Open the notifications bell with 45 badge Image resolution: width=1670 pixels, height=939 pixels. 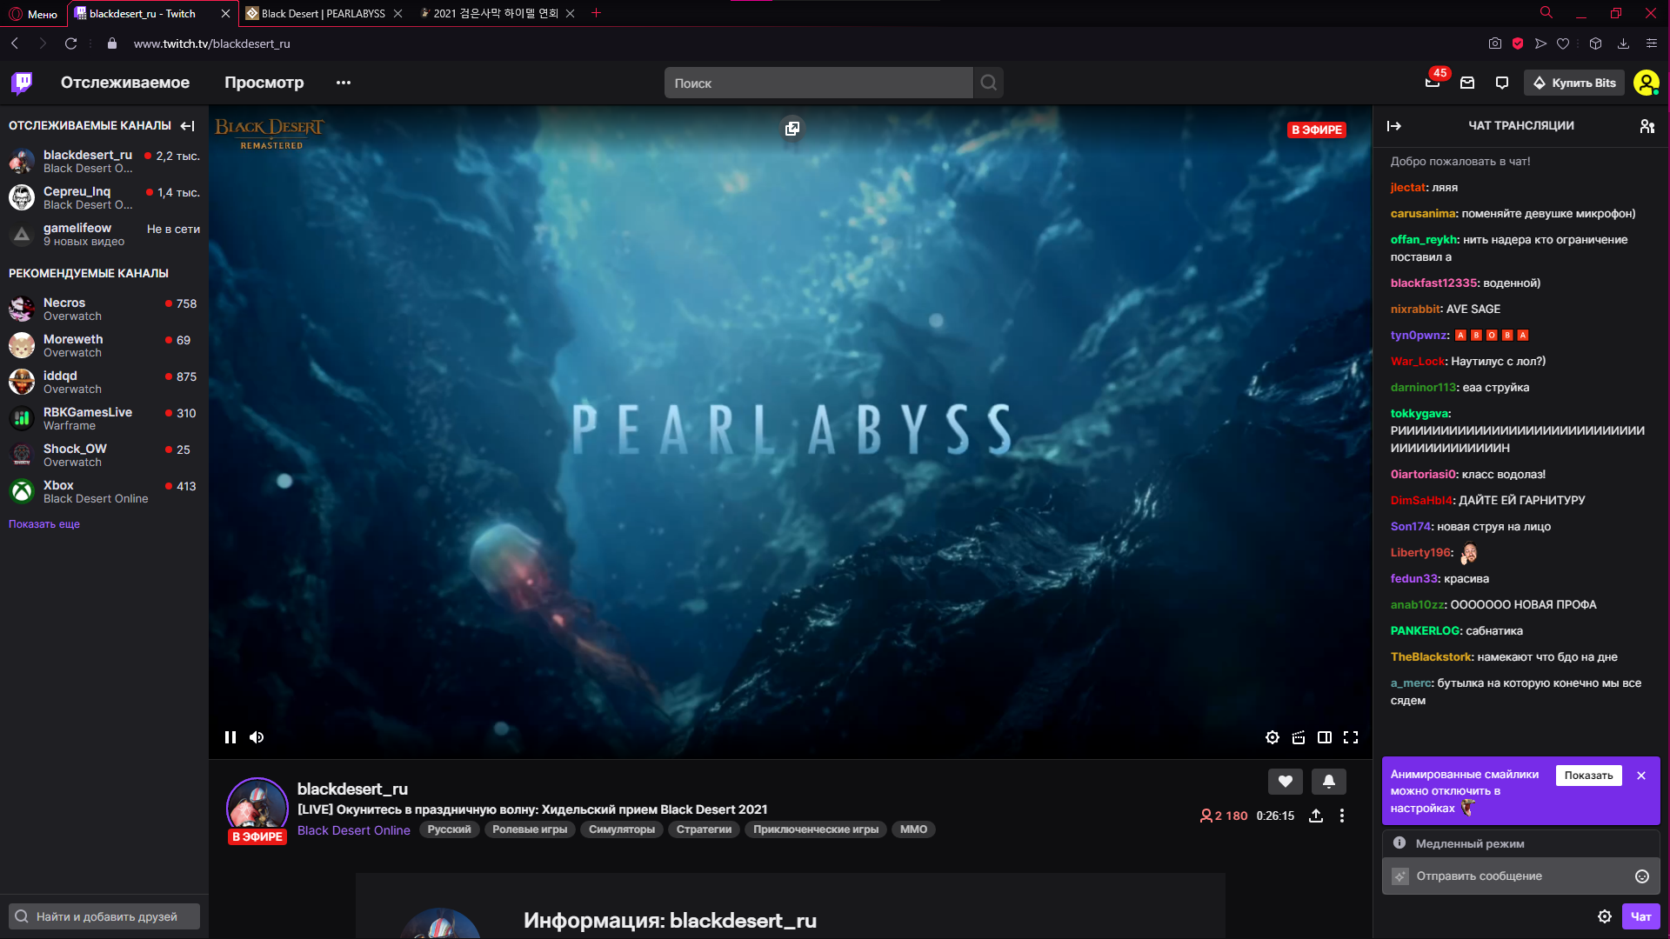(x=1433, y=83)
